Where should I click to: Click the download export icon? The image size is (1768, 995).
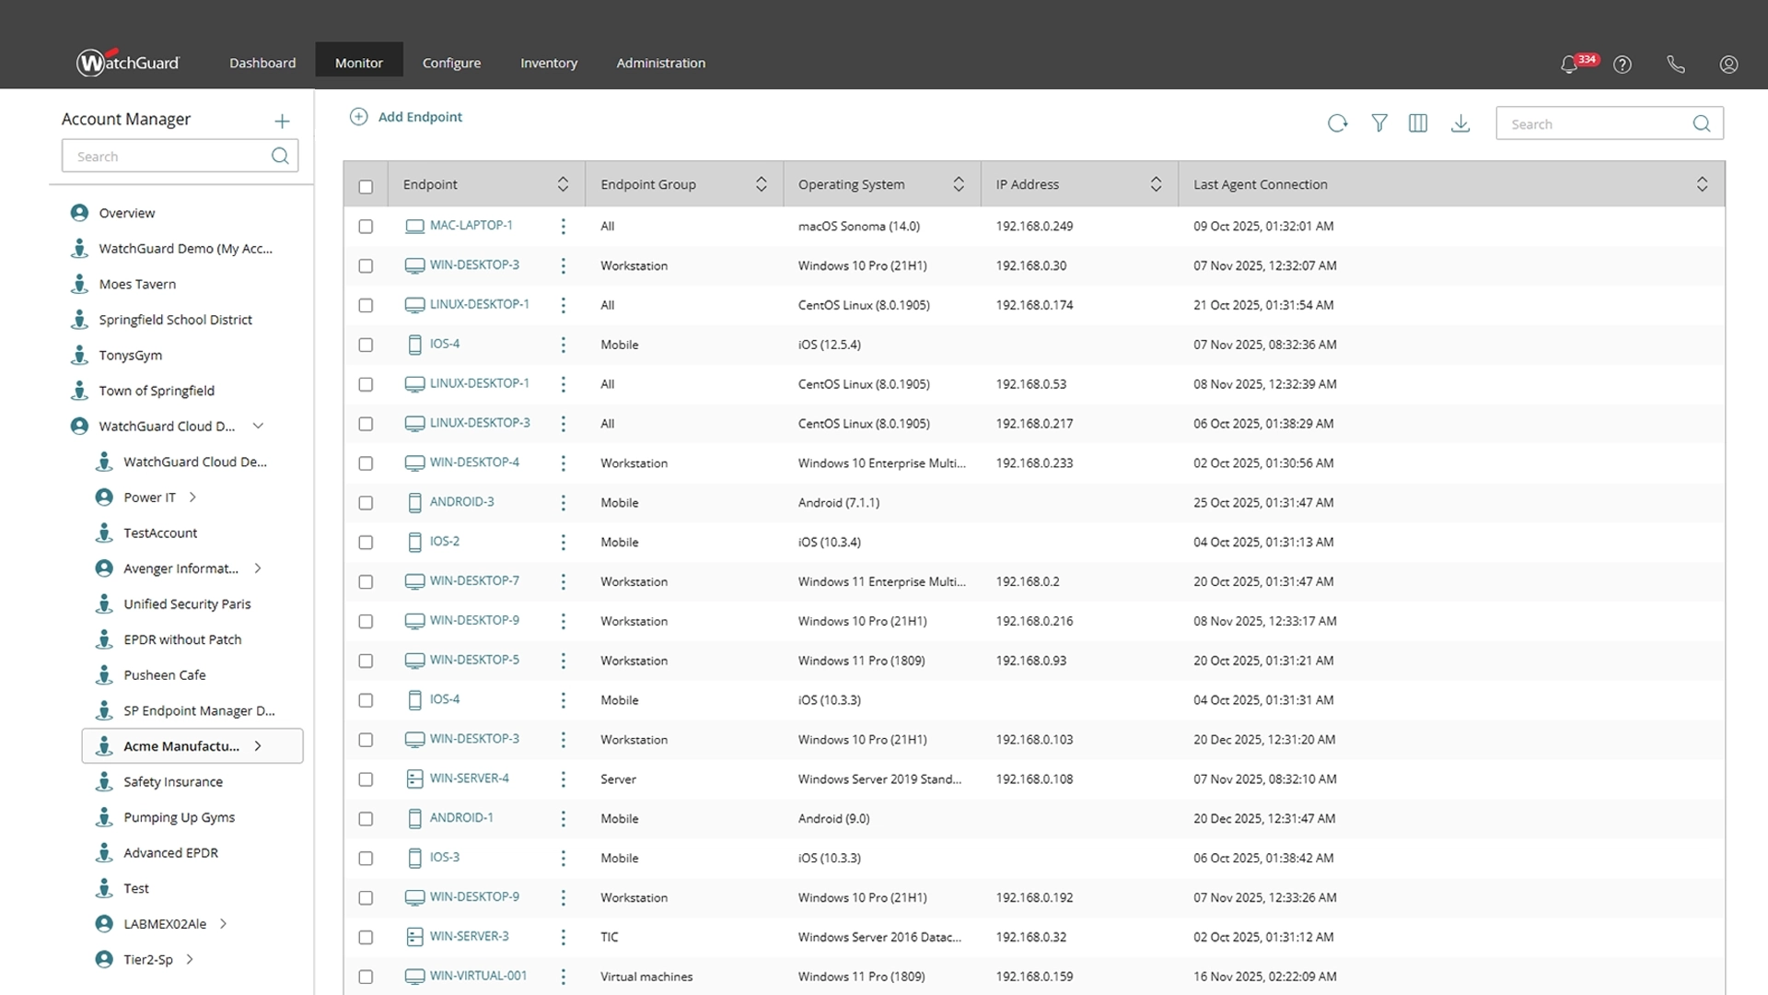1460,123
